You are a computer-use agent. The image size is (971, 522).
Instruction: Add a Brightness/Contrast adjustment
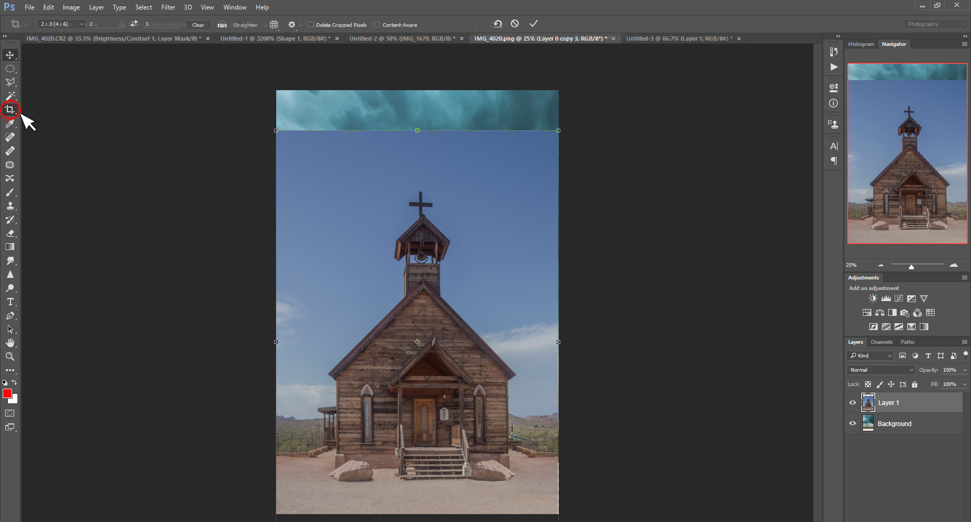coord(873,298)
